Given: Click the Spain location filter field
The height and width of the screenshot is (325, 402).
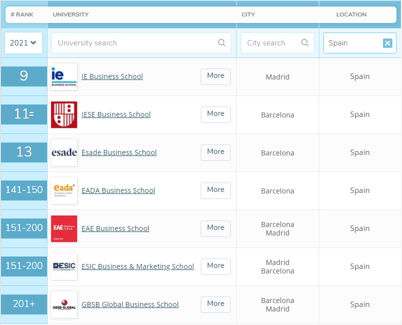Looking at the screenshot, I should 360,43.
